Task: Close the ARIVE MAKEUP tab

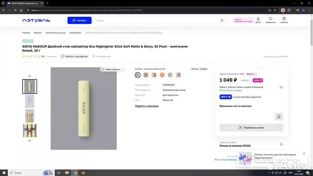Action: 42,3
